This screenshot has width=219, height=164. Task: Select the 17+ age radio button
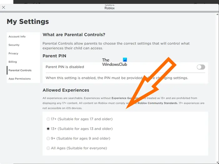[x=48, y=119]
